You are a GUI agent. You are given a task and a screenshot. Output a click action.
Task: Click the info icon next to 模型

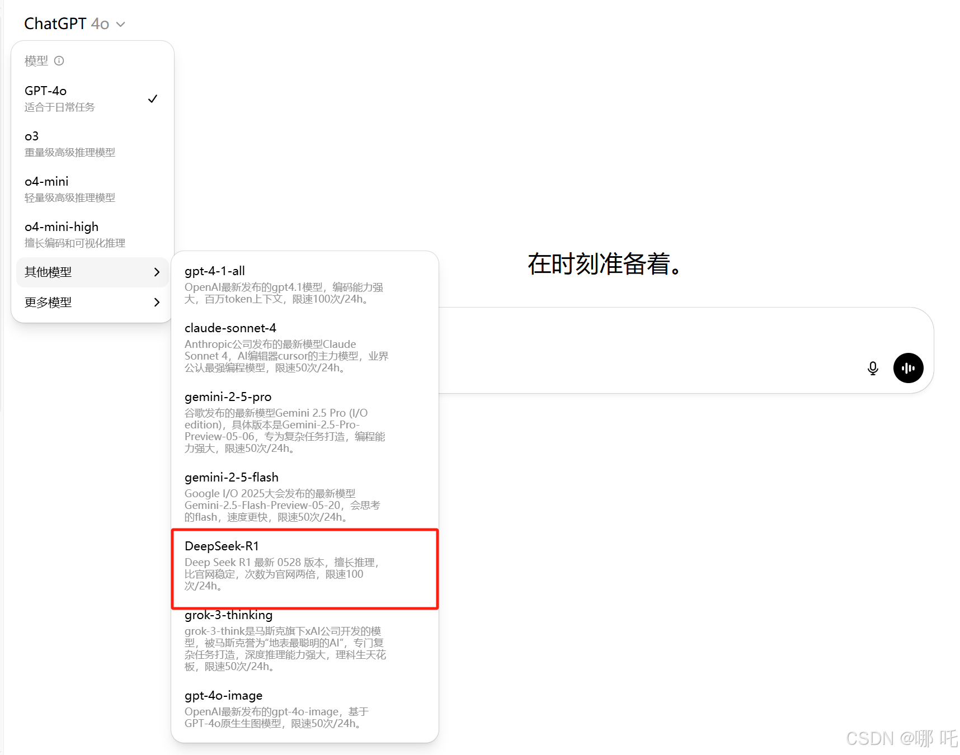point(59,60)
